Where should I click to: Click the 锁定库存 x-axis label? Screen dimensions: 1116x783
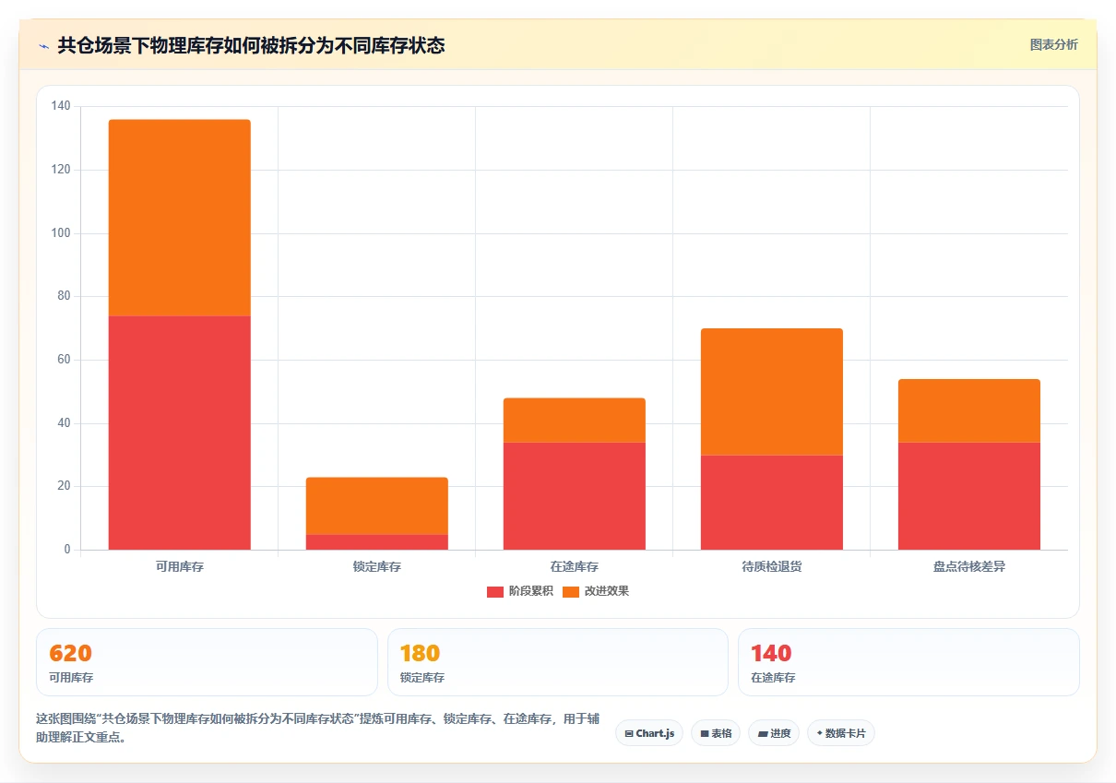click(377, 566)
